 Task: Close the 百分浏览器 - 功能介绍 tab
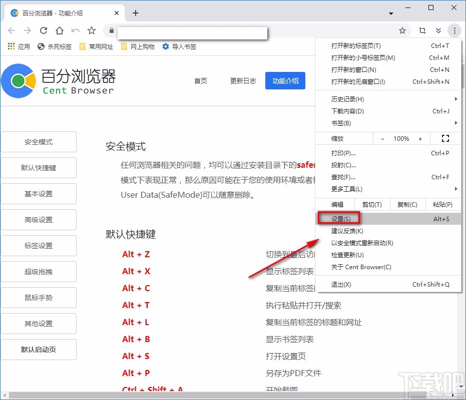(117, 13)
